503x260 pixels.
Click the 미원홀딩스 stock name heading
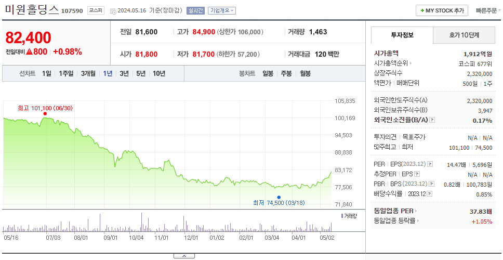click(x=32, y=10)
